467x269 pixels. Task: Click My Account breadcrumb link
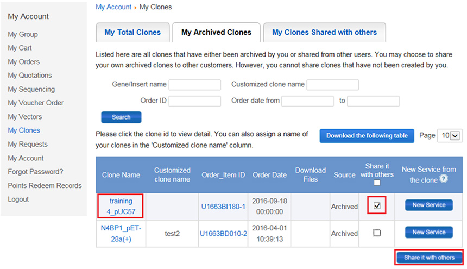[x=113, y=7]
